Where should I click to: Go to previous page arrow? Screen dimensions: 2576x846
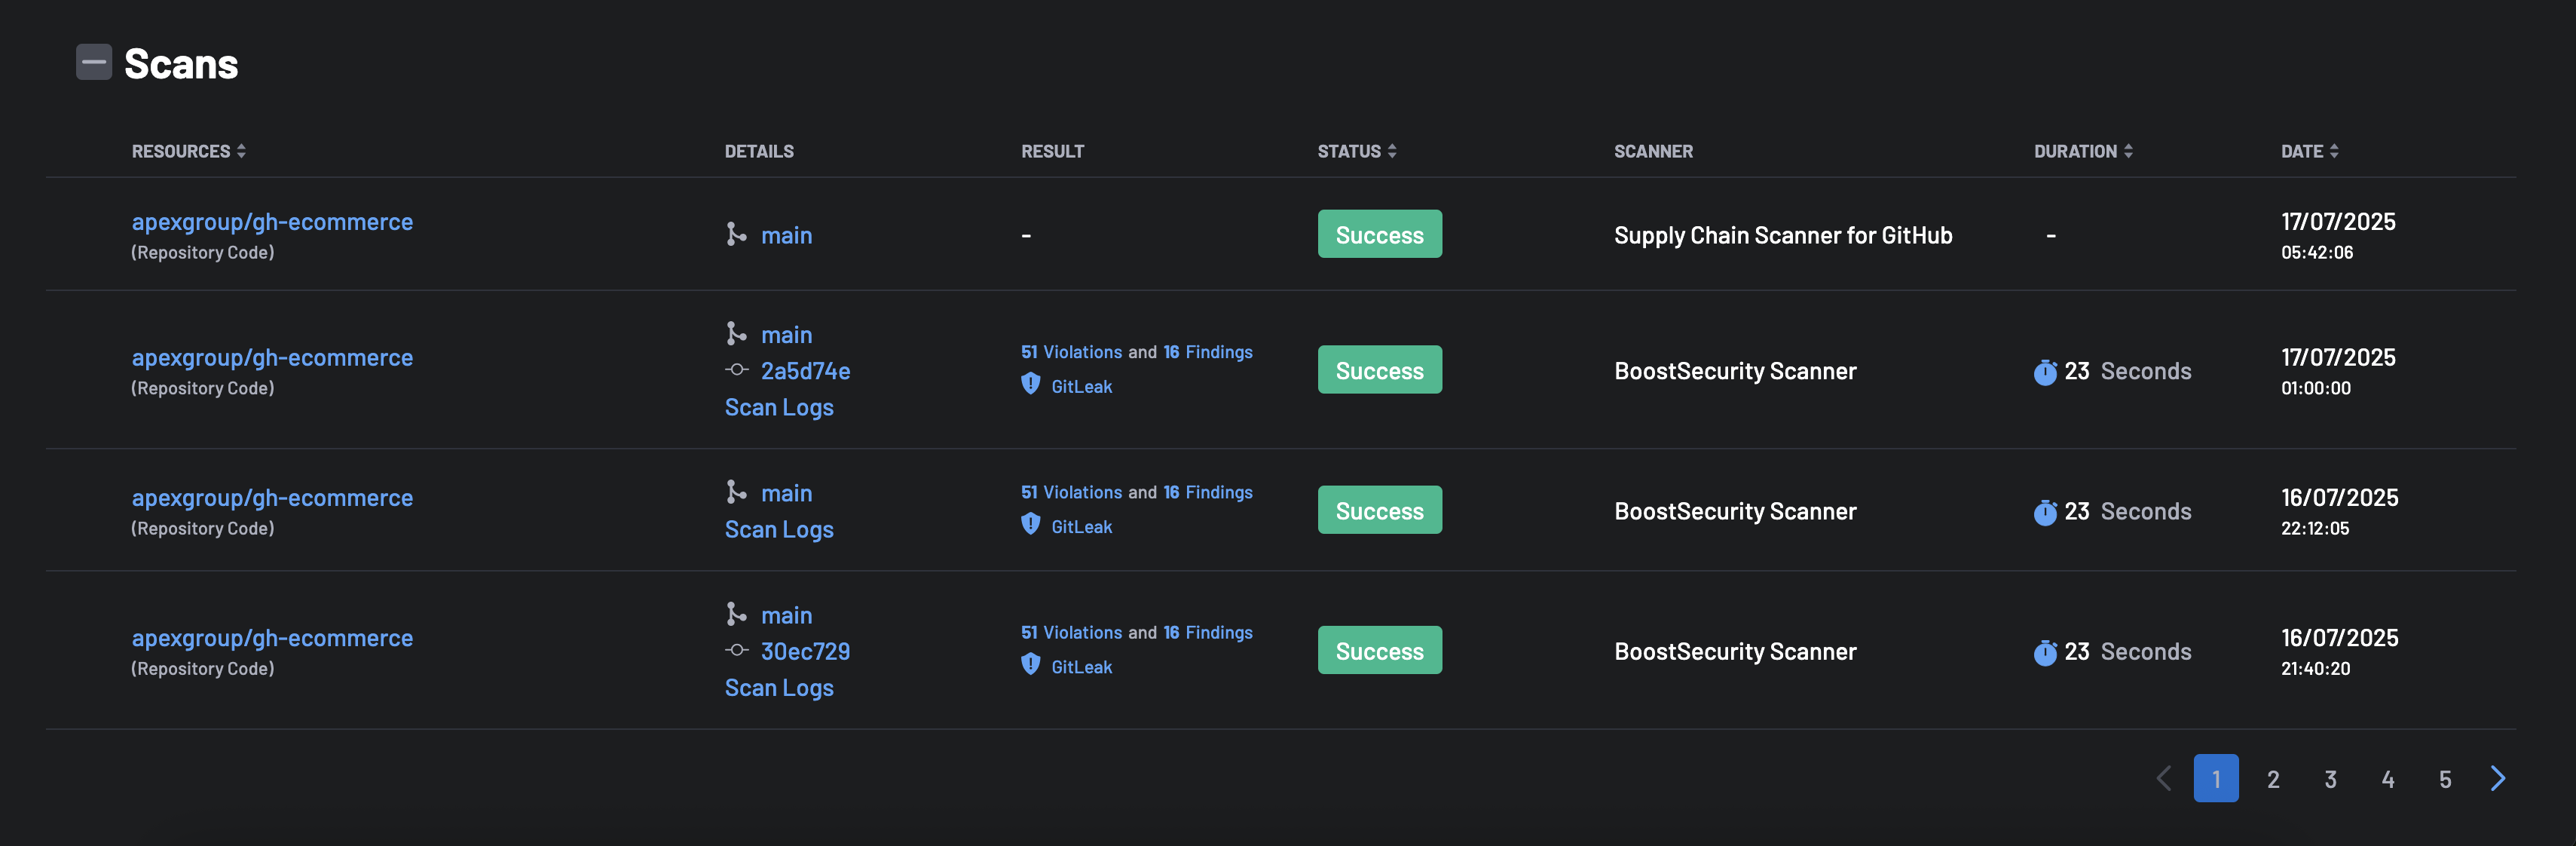(x=2162, y=778)
